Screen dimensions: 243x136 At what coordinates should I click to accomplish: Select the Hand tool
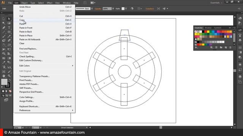pyautogui.click(x=4, y=76)
